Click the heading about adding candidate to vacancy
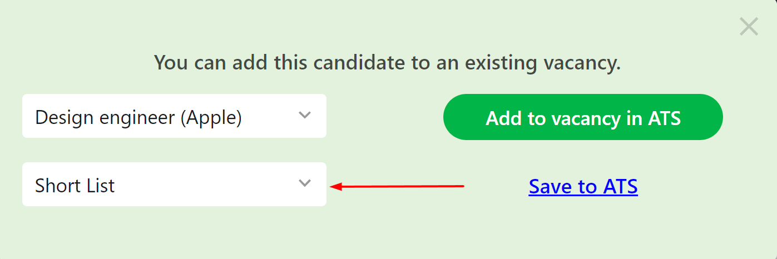 (x=387, y=62)
